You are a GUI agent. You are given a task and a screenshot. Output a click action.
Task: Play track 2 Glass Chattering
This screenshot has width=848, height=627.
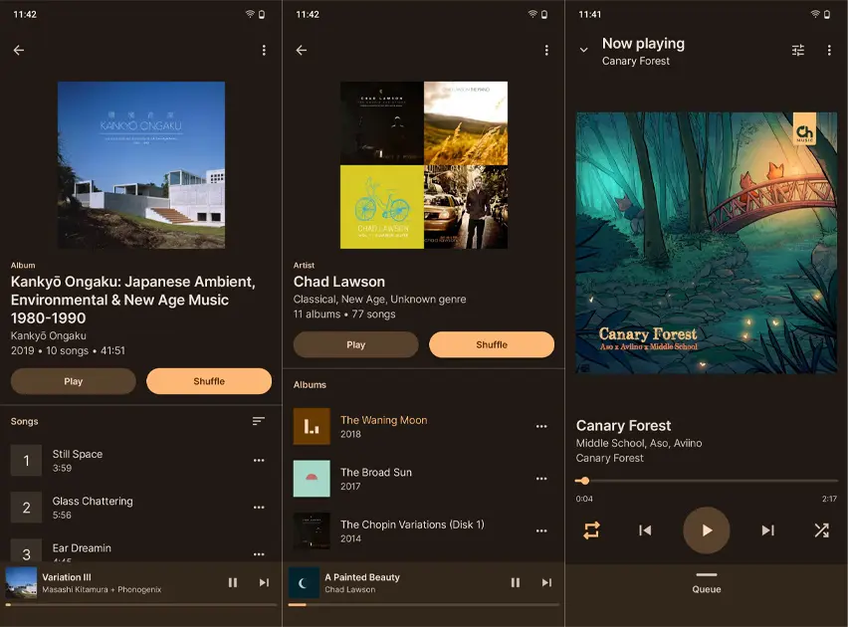141,508
